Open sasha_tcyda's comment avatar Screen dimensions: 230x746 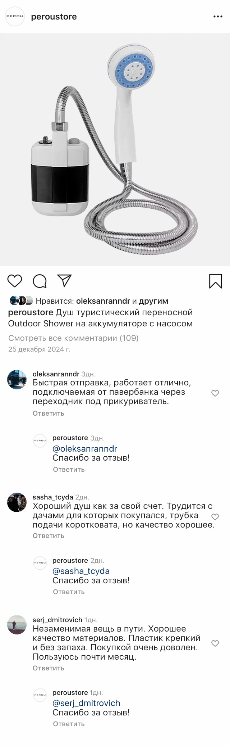(17, 502)
